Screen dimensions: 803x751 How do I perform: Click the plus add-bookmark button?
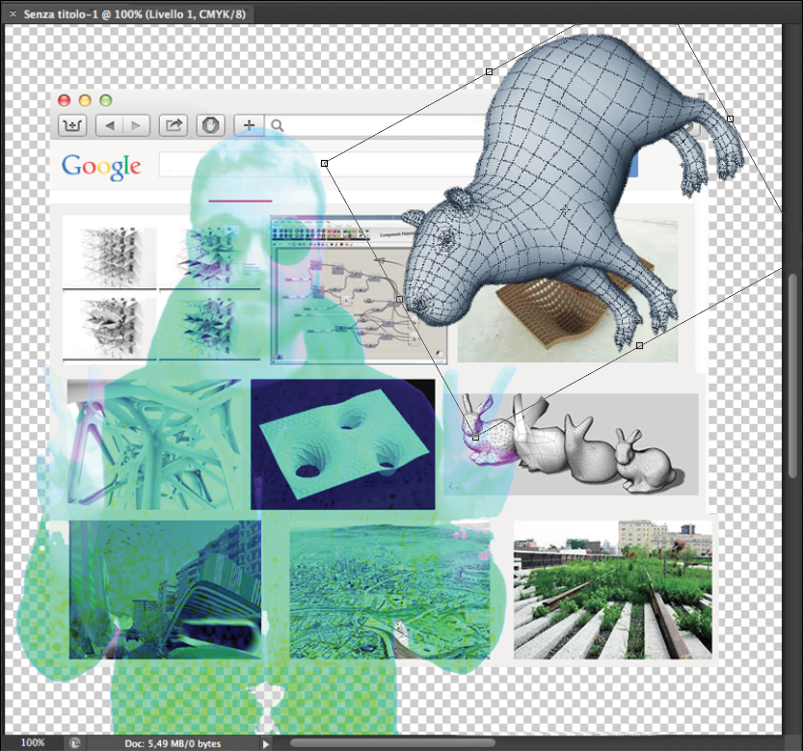(249, 124)
